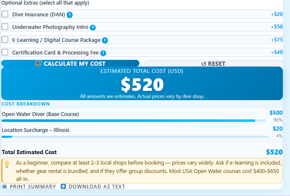Click the 96% percentage label
The width and height of the screenshot is (290, 196).
coord(278,120)
